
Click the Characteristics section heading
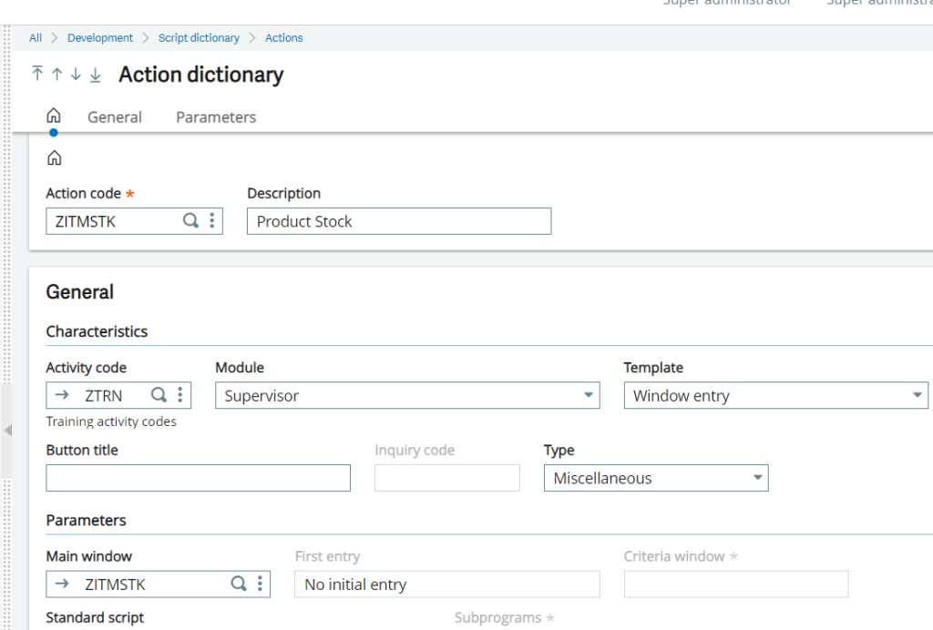(x=97, y=331)
